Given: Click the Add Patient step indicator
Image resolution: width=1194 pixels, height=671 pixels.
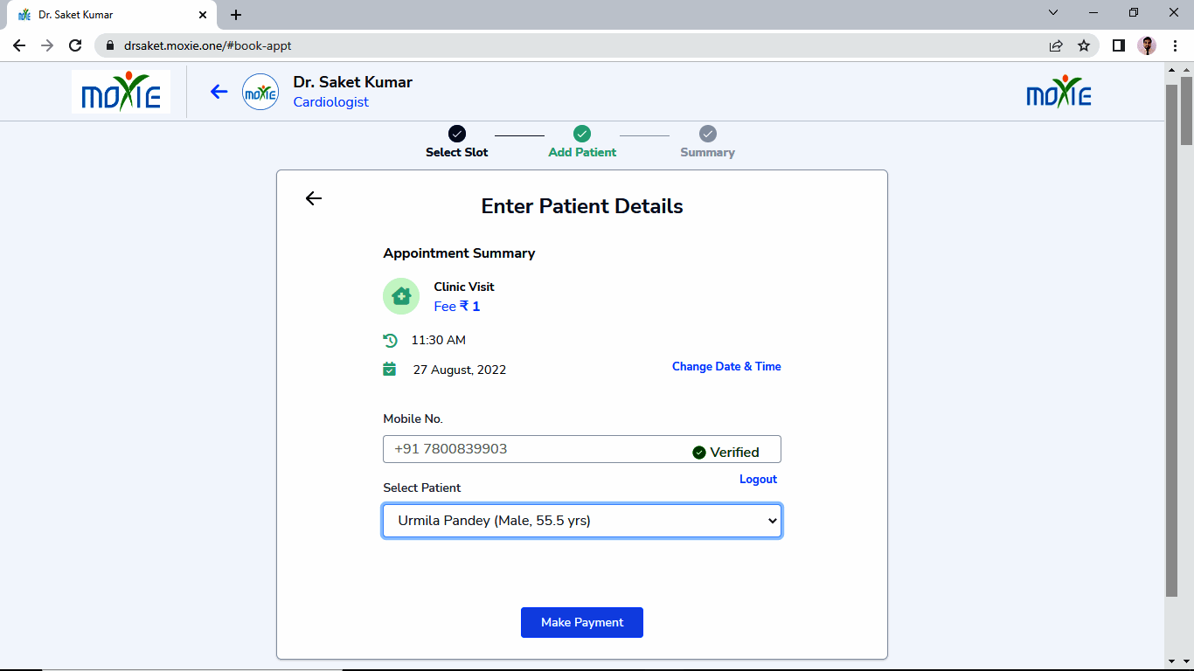Looking at the screenshot, I should [582, 142].
